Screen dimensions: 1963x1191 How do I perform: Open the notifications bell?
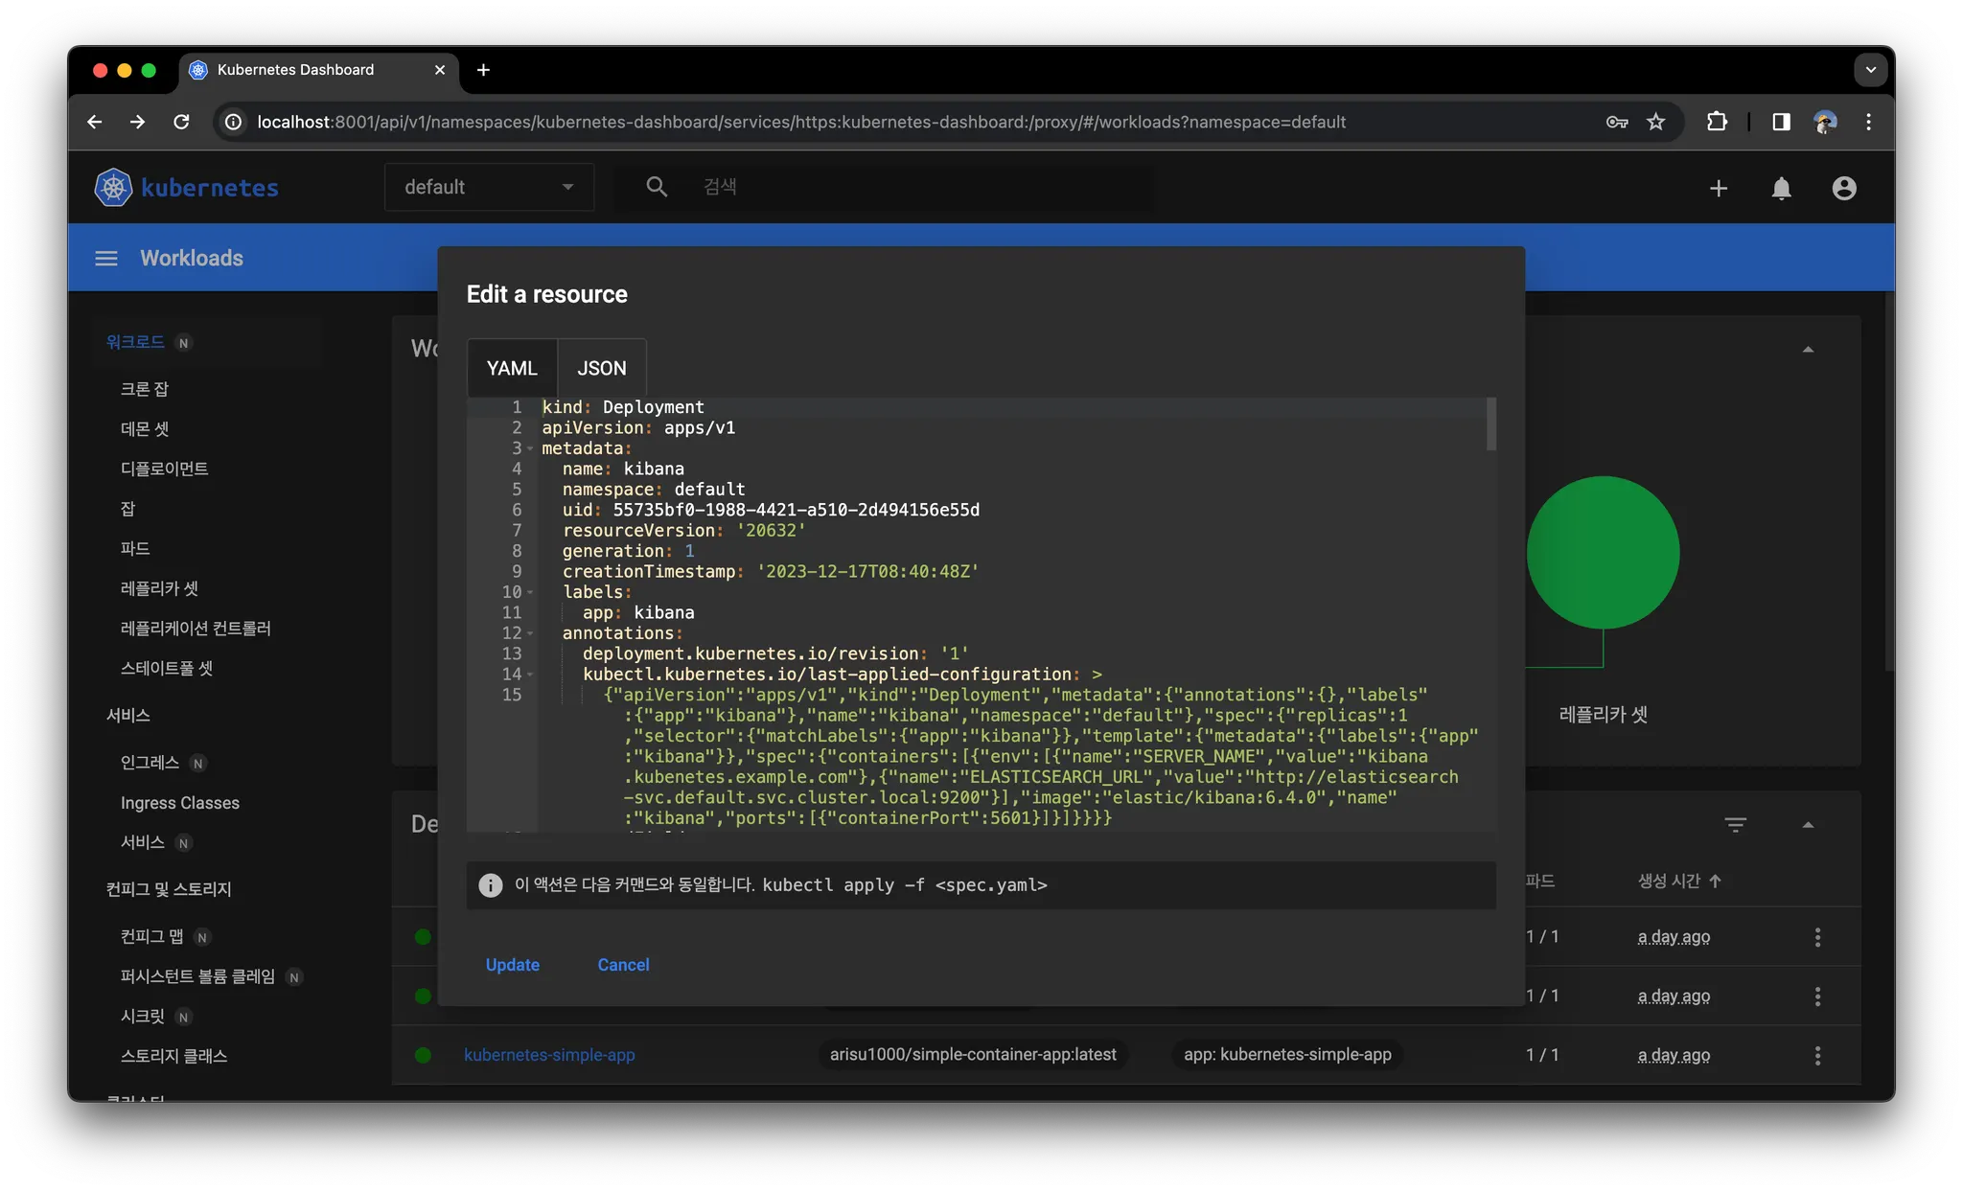point(1781,189)
